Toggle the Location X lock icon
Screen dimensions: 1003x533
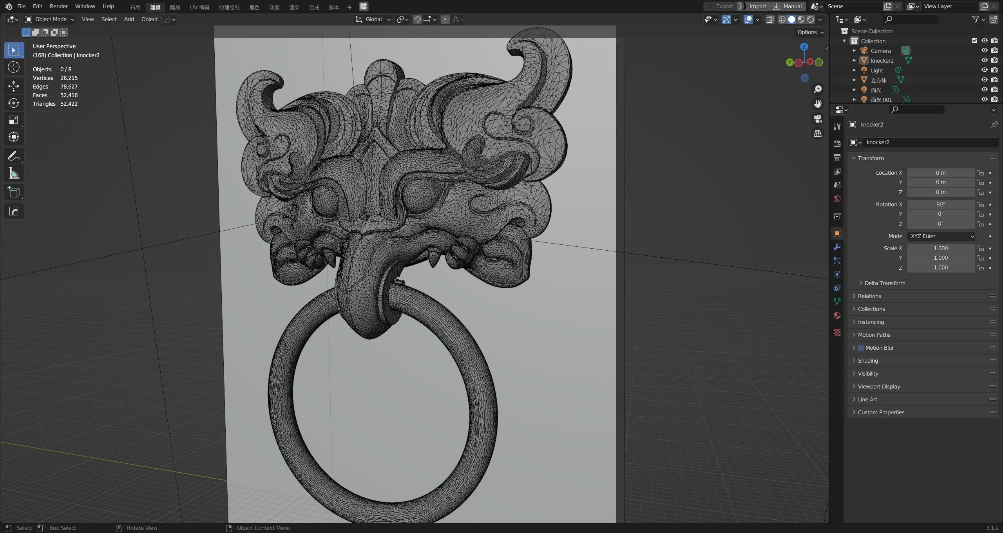tap(980, 173)
